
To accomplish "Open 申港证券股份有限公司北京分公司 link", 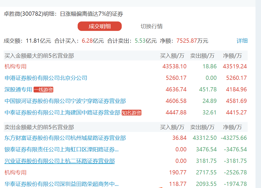I will tap(46, 78).
